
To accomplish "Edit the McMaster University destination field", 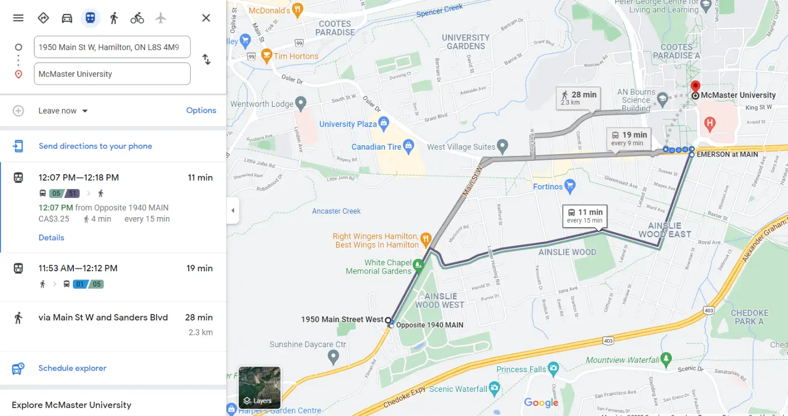I will point(112,74).
